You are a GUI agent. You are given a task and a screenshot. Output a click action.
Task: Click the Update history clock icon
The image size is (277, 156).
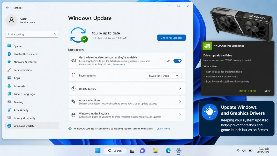point(74,89)
